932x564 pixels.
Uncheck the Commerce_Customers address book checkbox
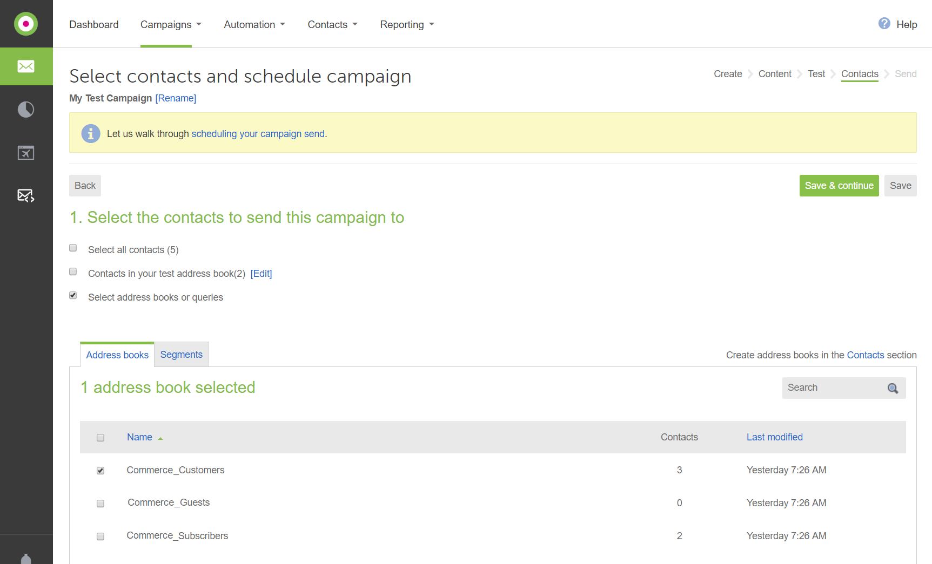[100, 471]
